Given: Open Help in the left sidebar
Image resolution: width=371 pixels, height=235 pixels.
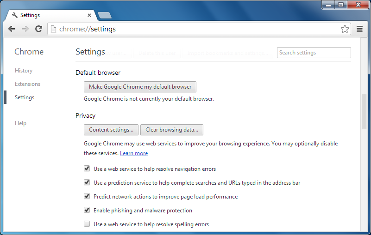Looking at the screenshot, I should tap(20, 123).
